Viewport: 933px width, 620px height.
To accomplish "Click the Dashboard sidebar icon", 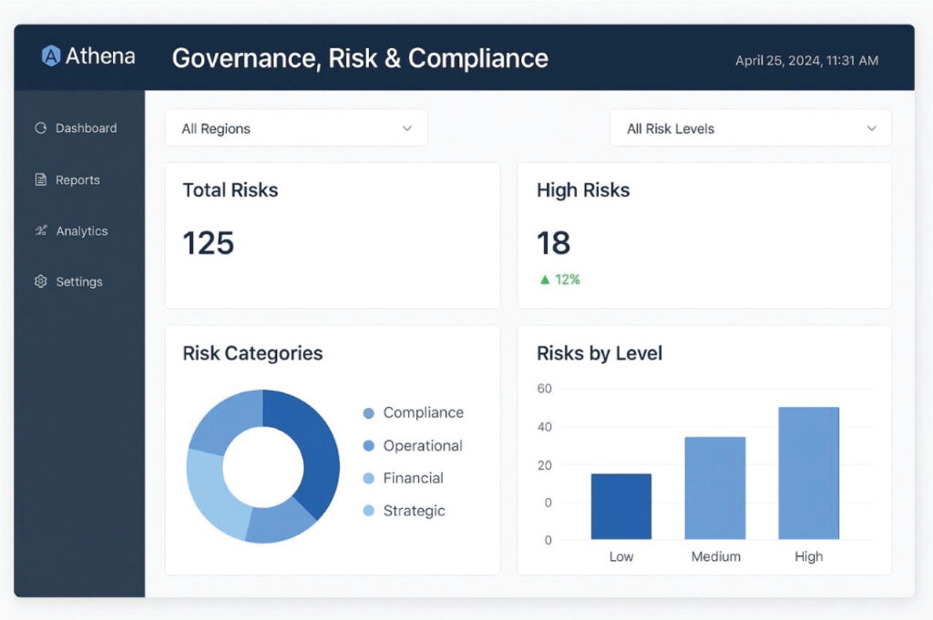I will click(x=40, y=128).
